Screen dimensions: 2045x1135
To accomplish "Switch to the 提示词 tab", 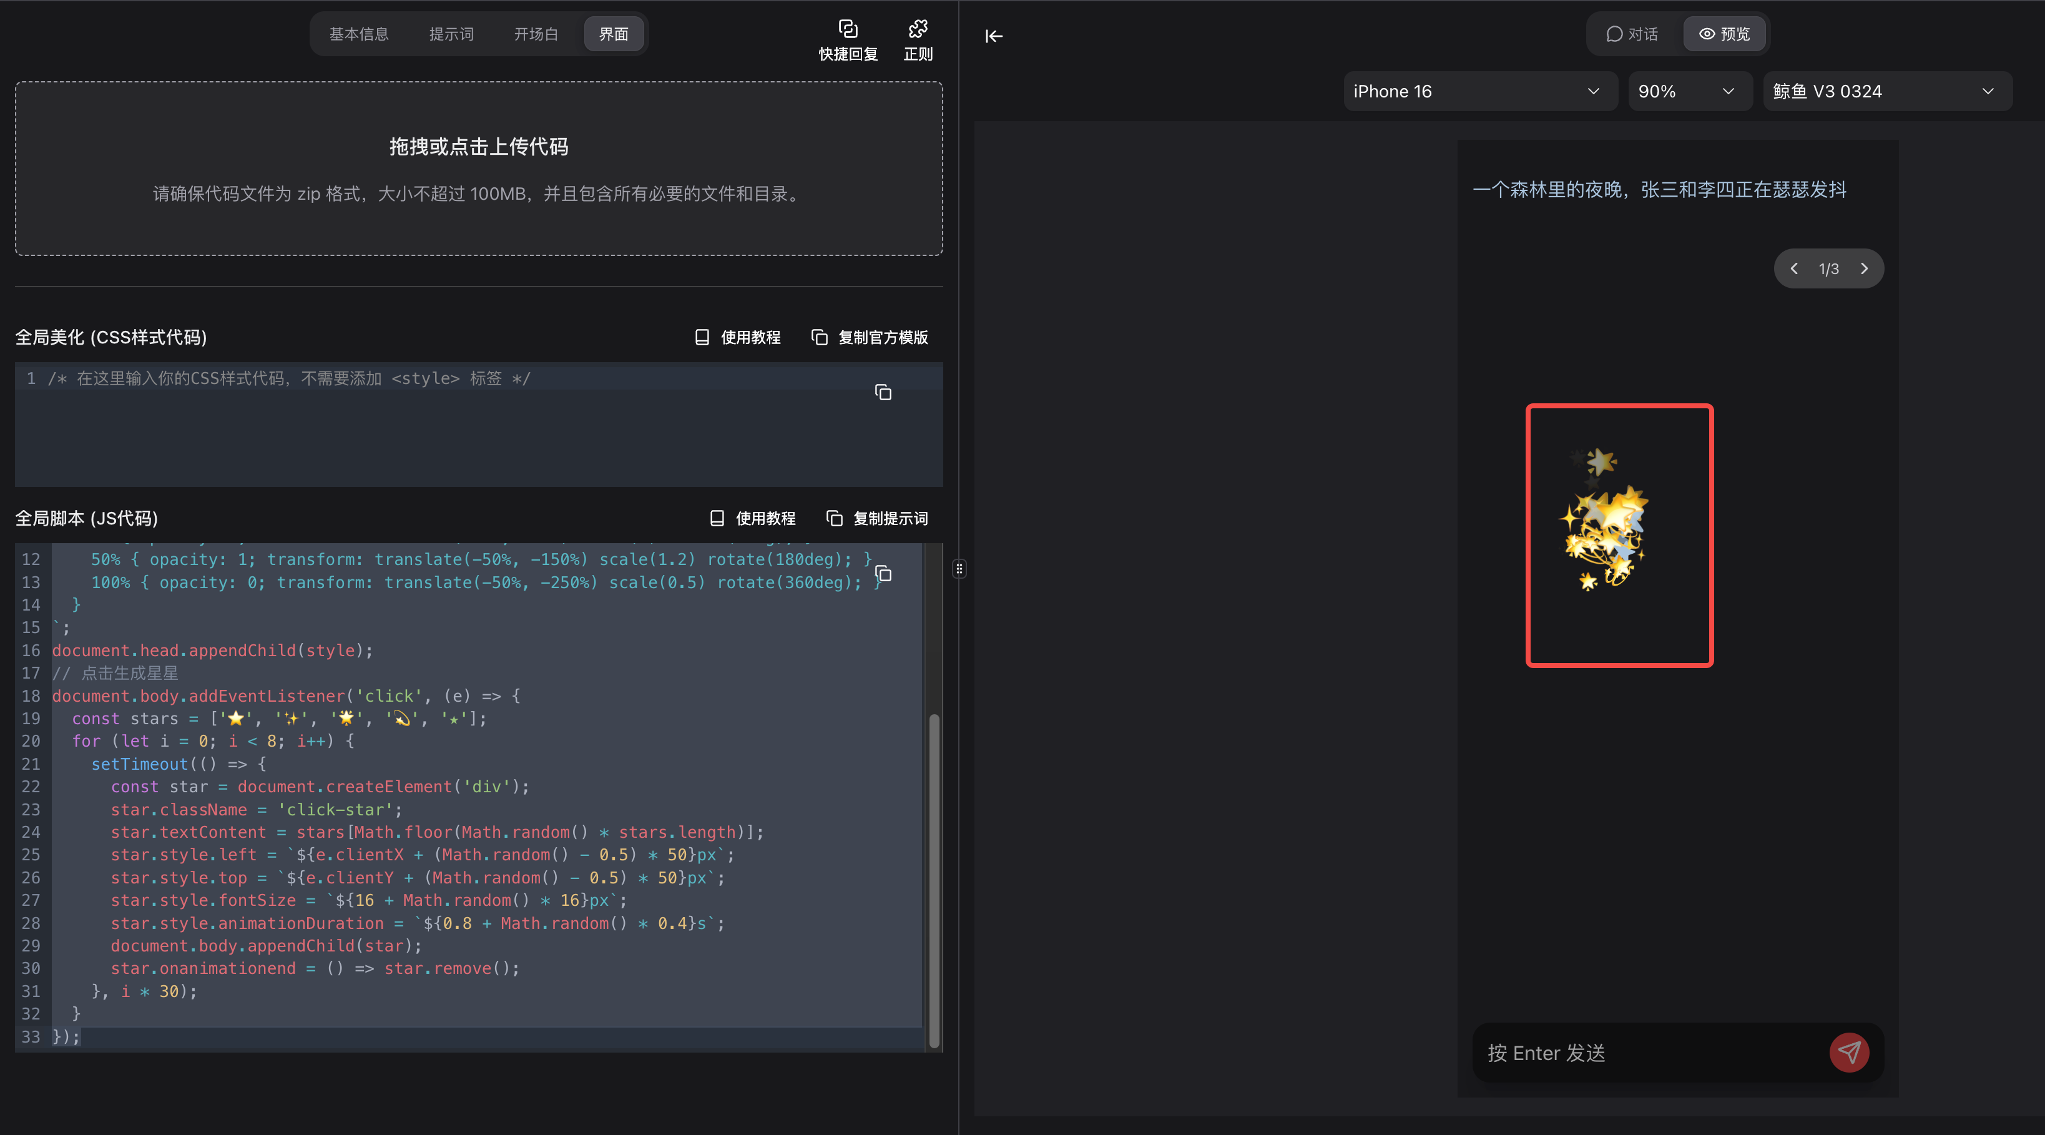I will click(x=451, y=34).
